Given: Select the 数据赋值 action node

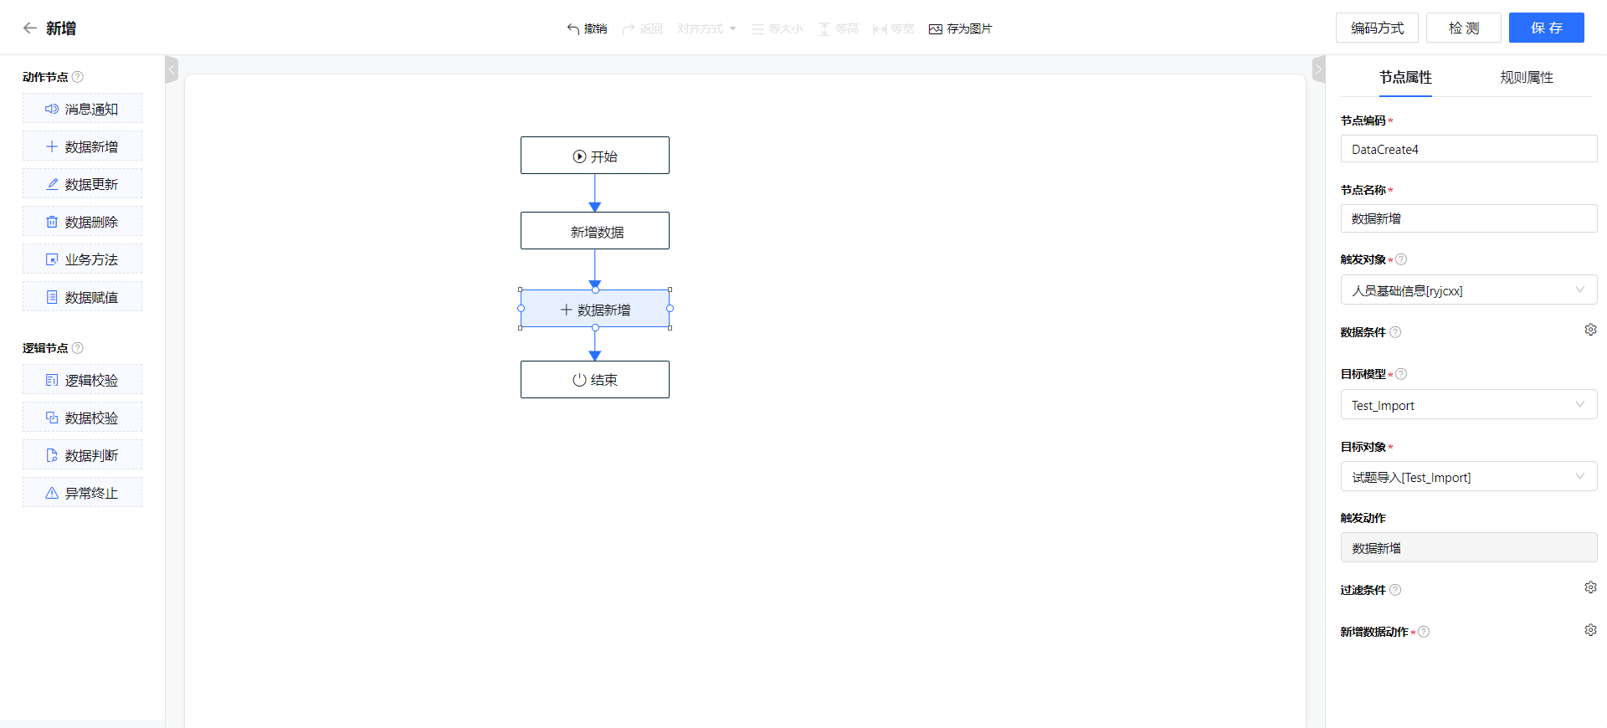Looking at the screenshot, I should click(82, 297).
